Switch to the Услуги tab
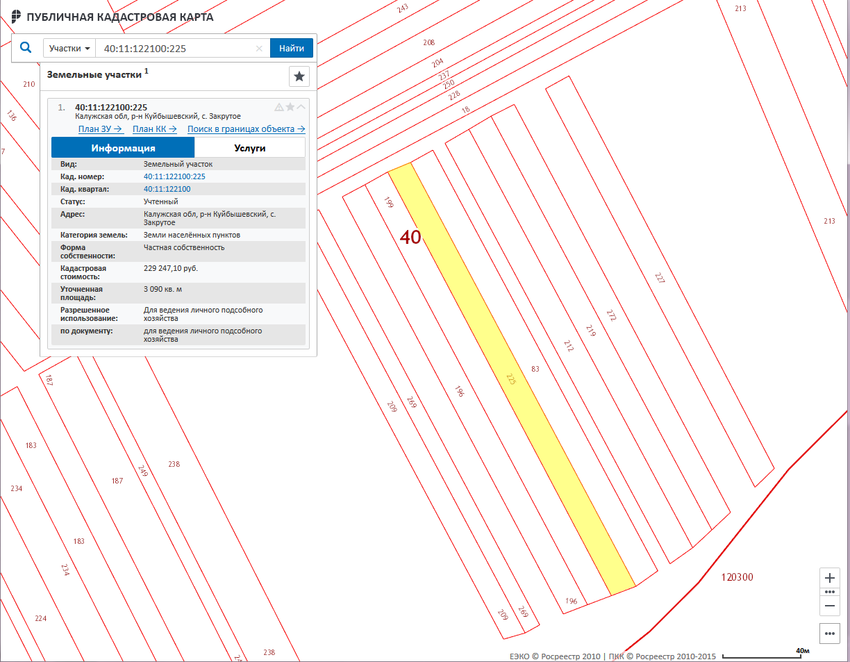Screen dimensions: 850x662 [250, 148]
